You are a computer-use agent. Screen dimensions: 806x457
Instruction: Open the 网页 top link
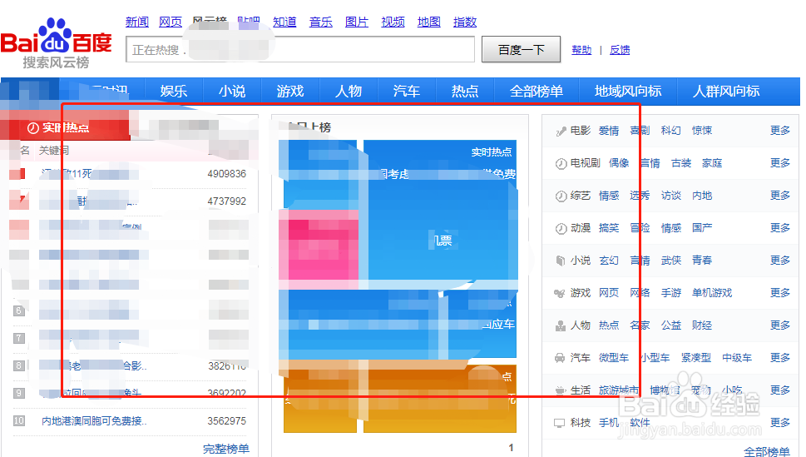pyautogui.click(x=171, y=22)
